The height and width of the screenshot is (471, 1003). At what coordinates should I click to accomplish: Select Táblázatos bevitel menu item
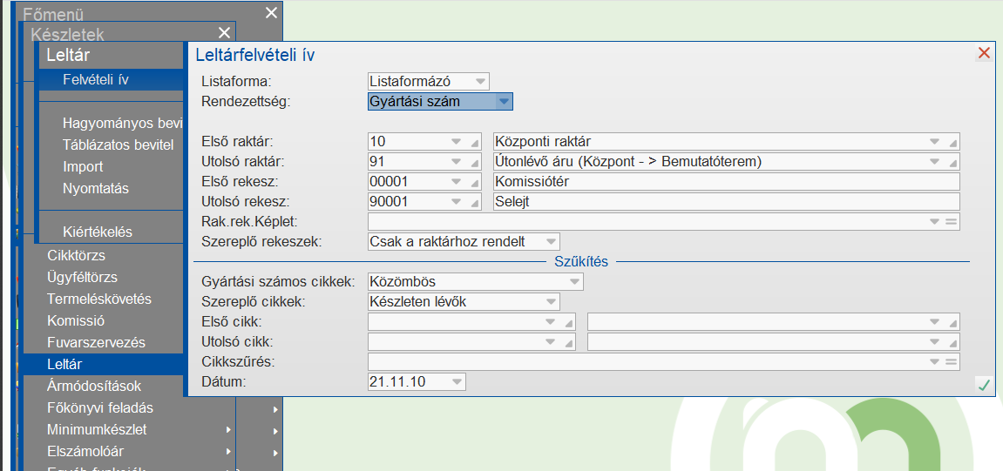tap(119, 145)
